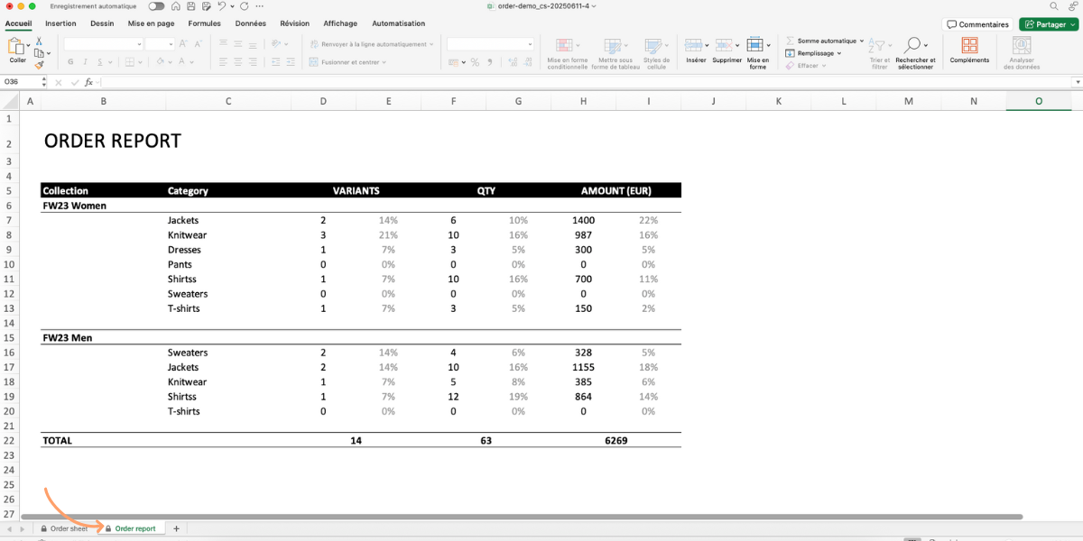Open the Partager dropdown arrow

tap(1073, 24)
